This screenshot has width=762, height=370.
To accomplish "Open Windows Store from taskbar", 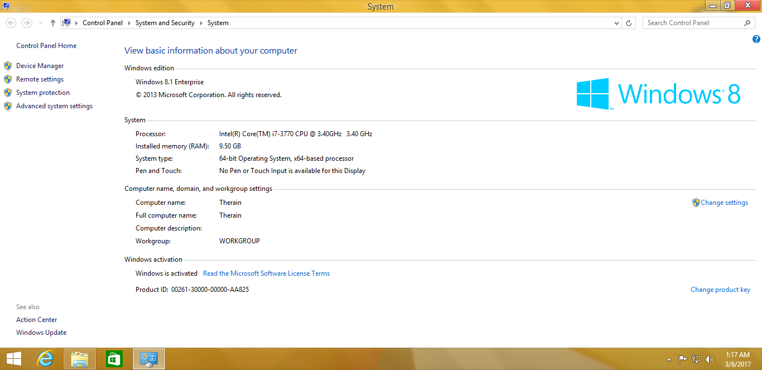I will click(x=114, y=359).
